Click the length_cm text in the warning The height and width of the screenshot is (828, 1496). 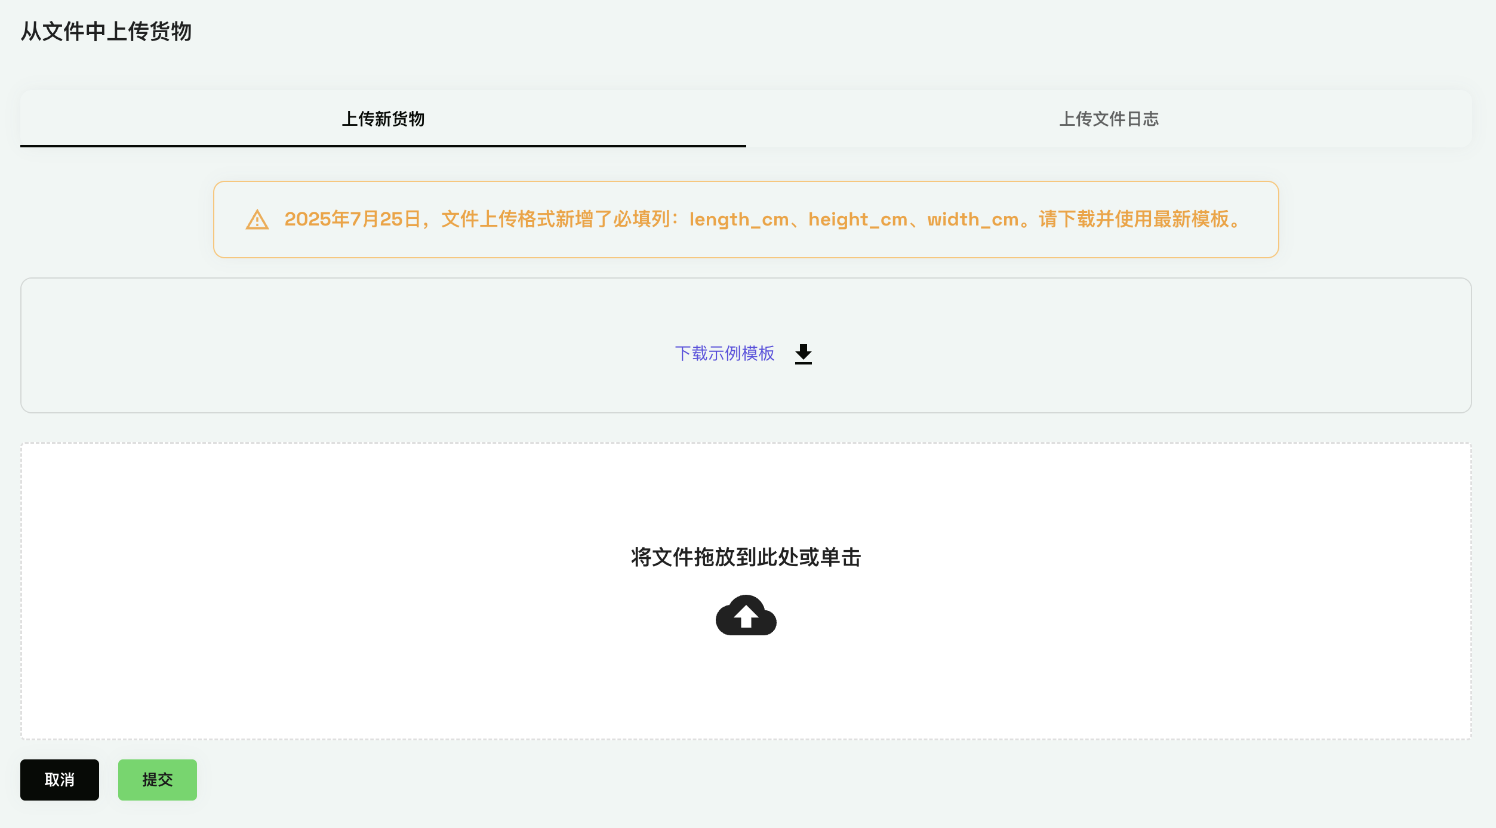[x=738, y=220]
